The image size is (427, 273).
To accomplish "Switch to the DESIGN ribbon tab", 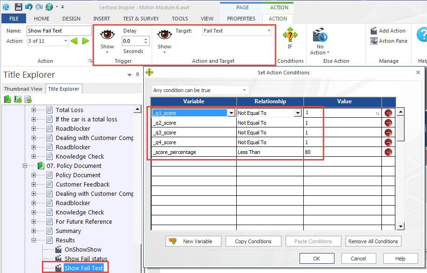I will [71, 19].
